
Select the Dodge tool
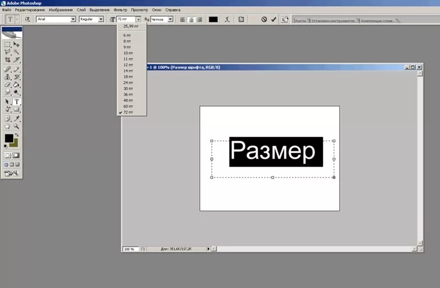click(16, 92)
